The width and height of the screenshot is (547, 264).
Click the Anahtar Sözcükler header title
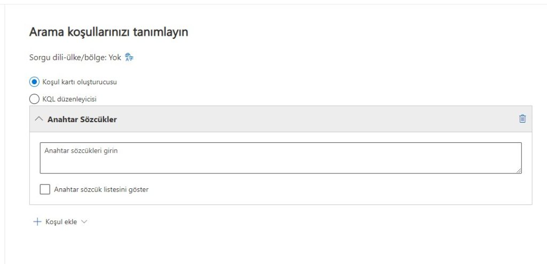[82, 119]
